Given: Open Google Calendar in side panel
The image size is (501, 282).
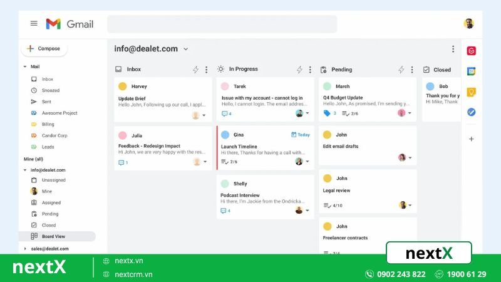Looking at the screenshot, I should tap(472, 71).
